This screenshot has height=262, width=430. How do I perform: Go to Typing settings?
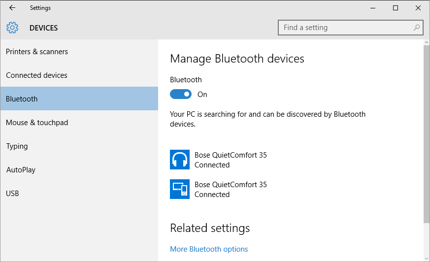point(79,146)
